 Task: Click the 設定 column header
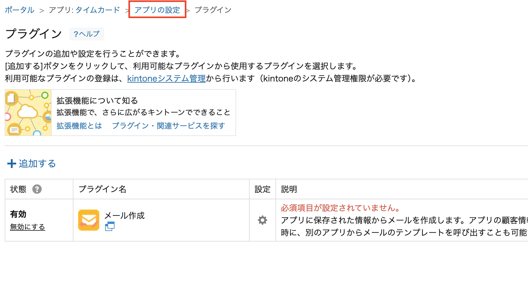pyautogui.click(x=263, y=189)
